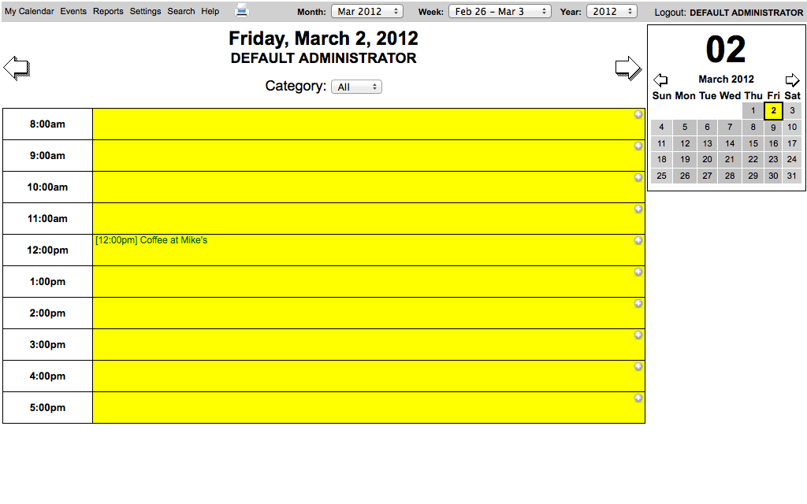Show previous month in mini calendar
Screen dimensions: 807x504
click(661, 80)
